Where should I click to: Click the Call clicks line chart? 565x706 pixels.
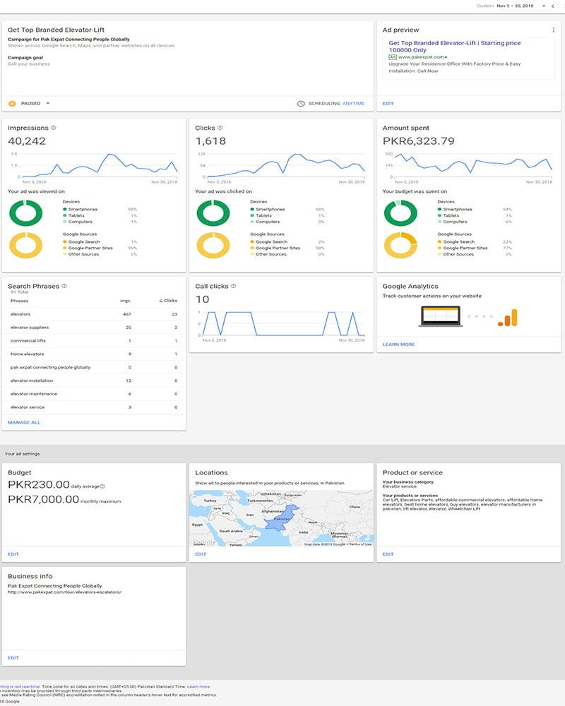click(283, 324)
